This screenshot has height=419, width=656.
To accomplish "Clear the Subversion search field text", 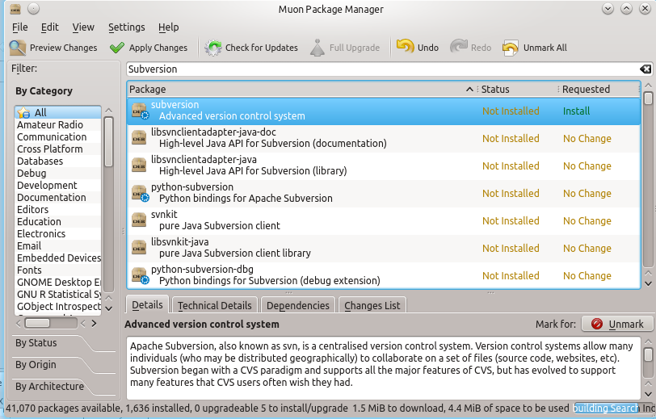I will (x=645, y=69).
